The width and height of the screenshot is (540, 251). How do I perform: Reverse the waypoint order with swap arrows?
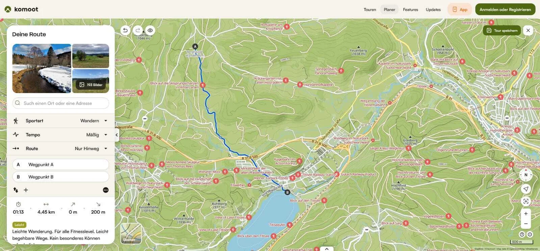point(16,190)
